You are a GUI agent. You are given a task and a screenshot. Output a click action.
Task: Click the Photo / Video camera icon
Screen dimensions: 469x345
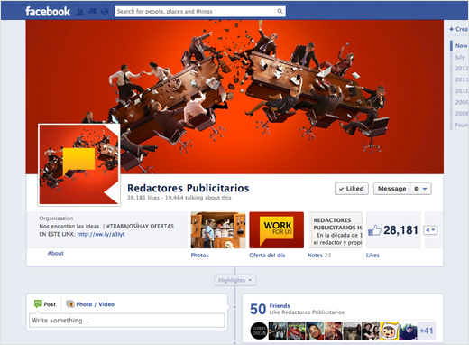pos(70,304)
